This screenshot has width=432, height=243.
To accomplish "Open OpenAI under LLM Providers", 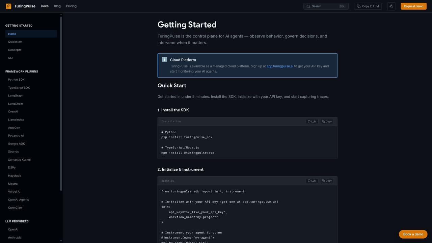I will pos(31,230).
